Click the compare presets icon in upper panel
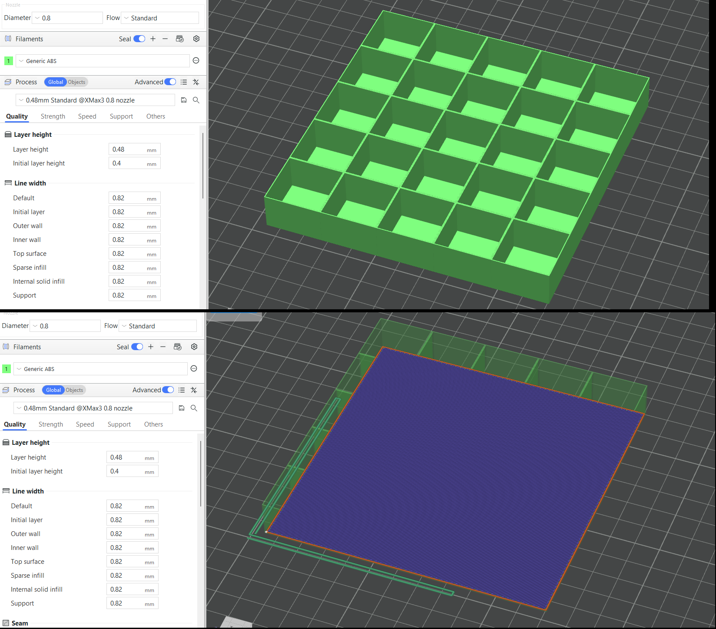The height and width of the screenshot is (629, 716). pos(196,82)
